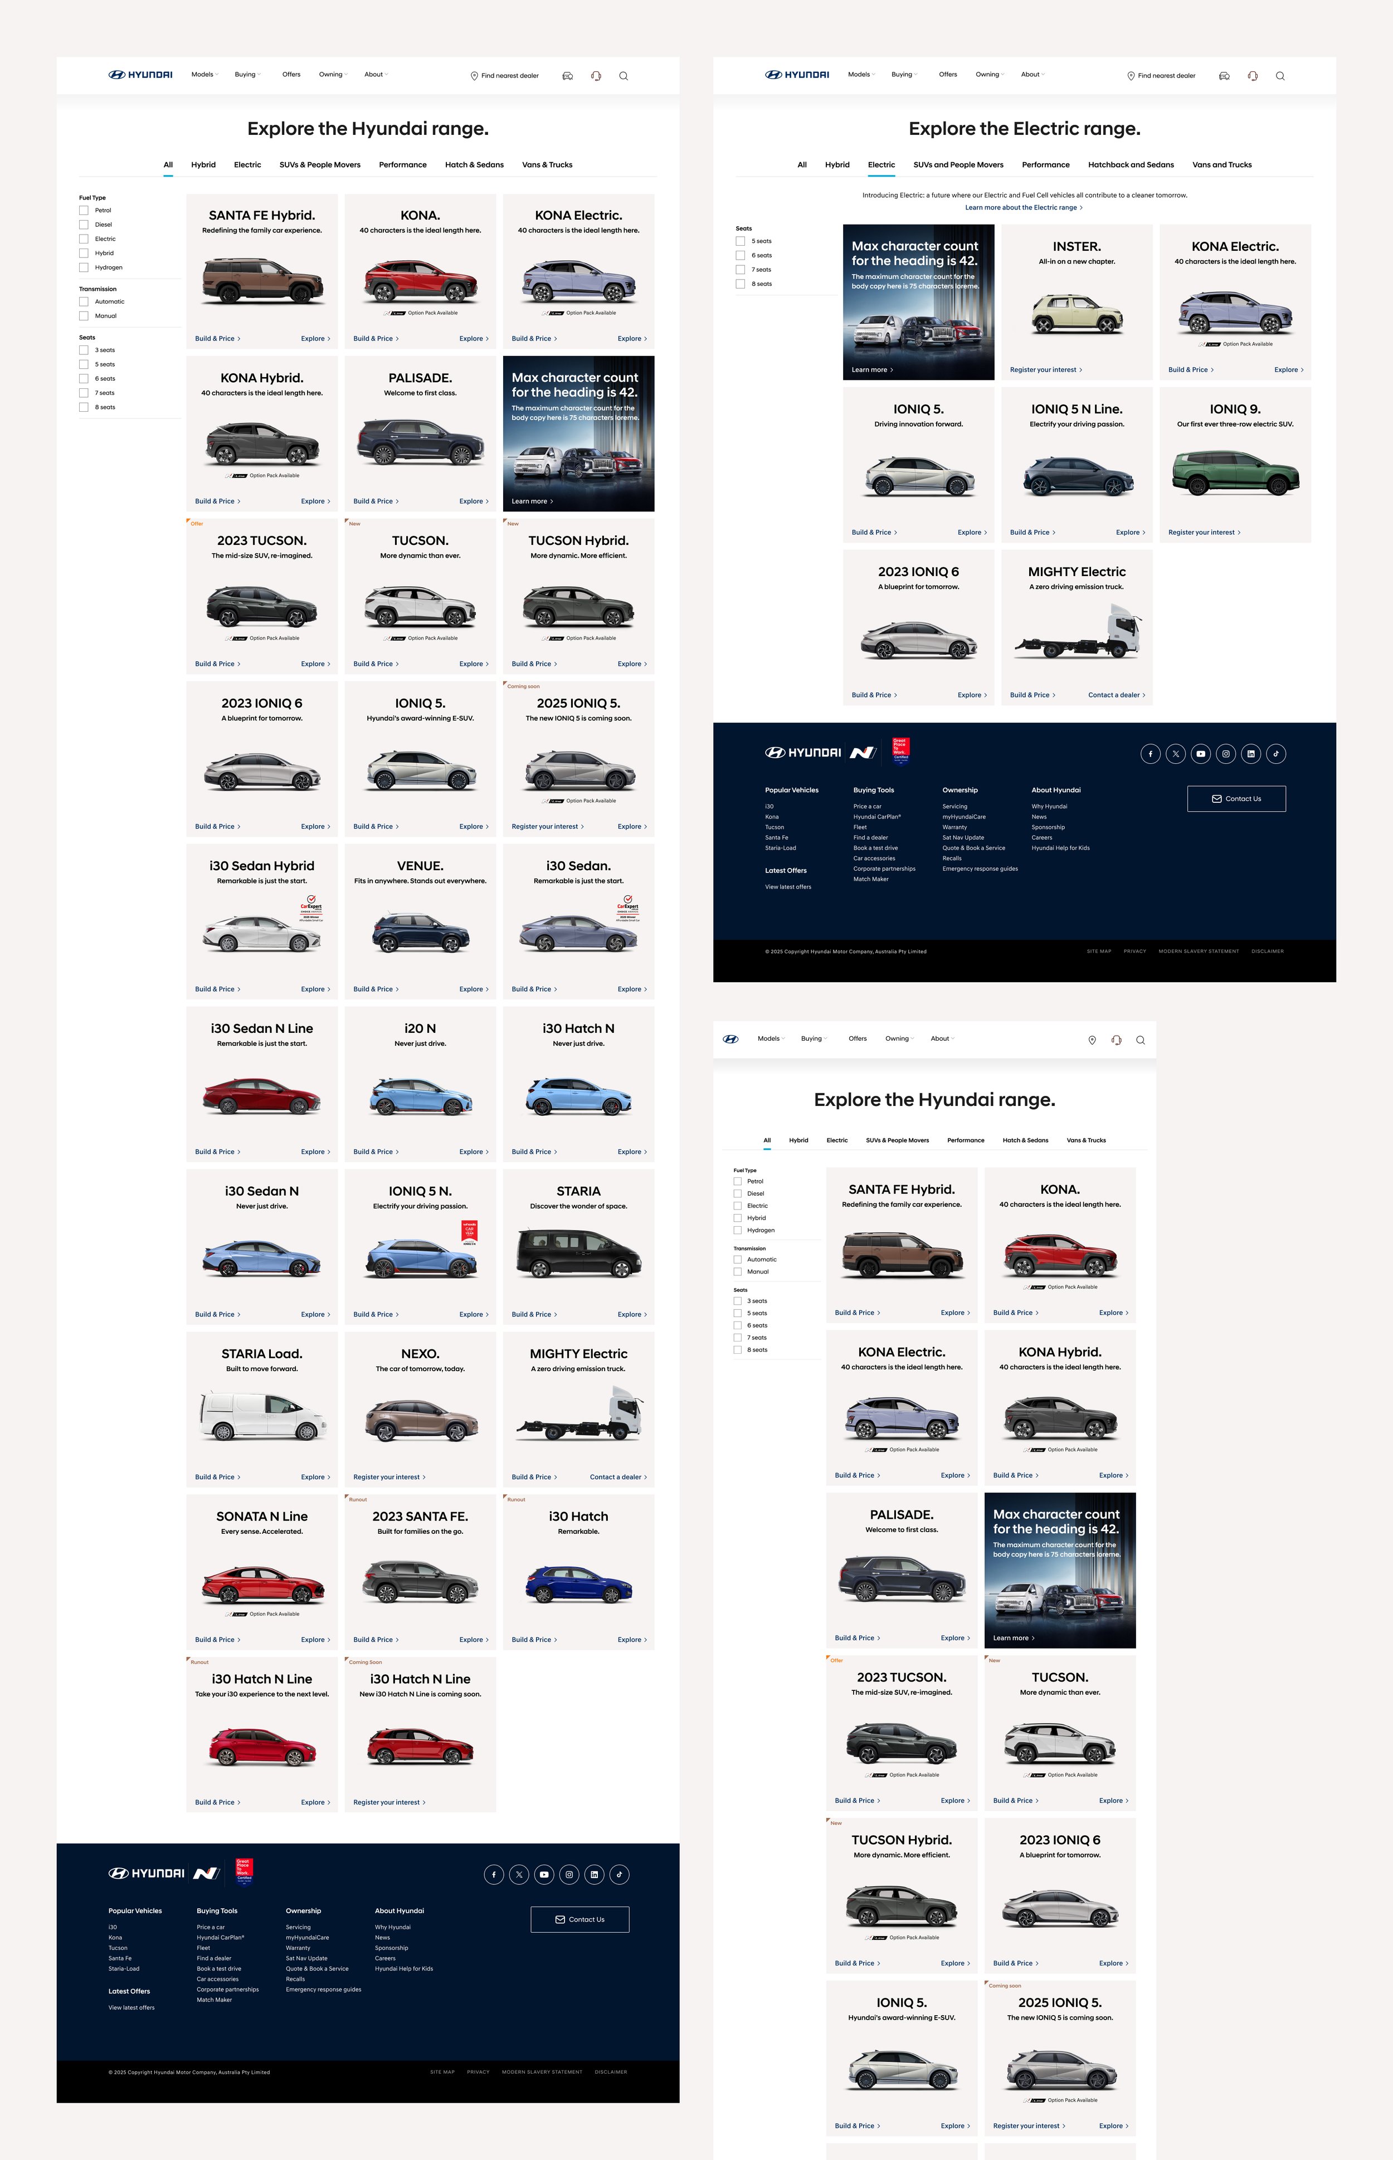Tick Hydrogen checkbox on wide Hyundai range page
1393x2160 pixels.
84,267
